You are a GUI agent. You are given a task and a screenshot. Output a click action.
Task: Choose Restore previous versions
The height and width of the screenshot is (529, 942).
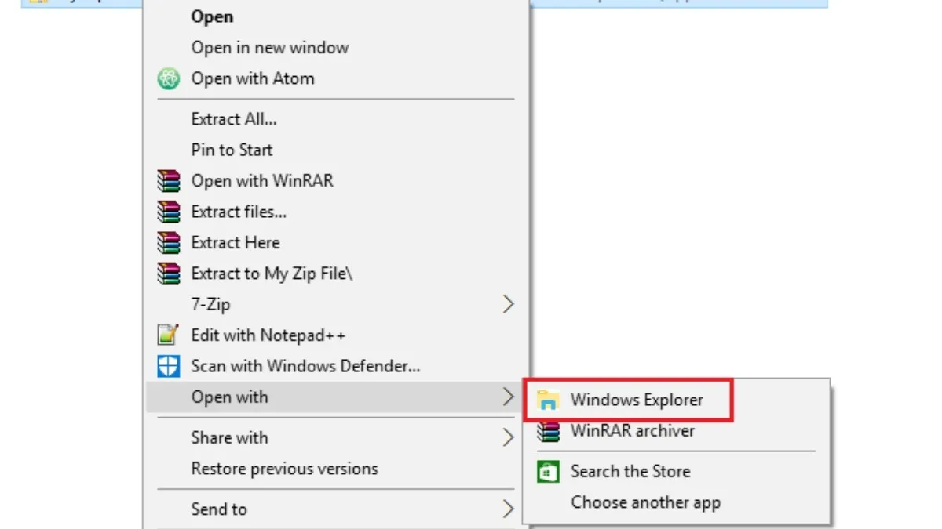[x=284, y=469]
